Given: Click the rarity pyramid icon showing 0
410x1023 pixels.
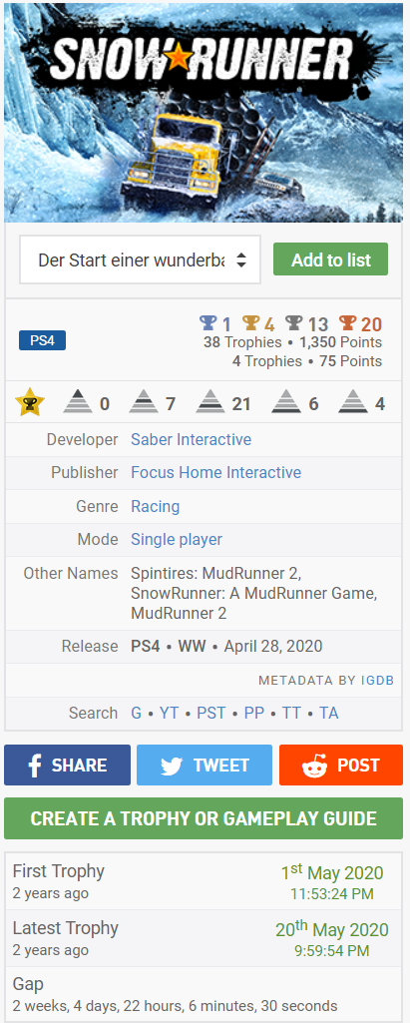Looking at the screenshot, I should tap(78, 402).
